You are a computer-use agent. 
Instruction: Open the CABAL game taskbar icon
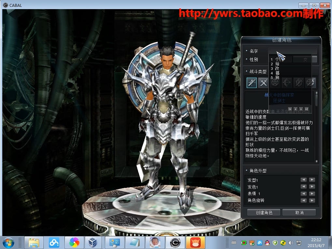click(x=175, y=242)
